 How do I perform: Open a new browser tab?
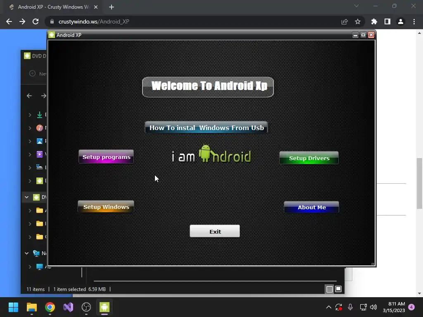[x=112, y=7]
